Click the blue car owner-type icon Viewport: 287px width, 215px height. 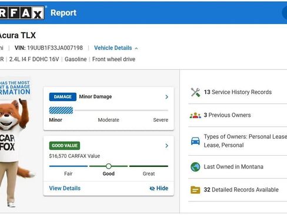(195, 141)
